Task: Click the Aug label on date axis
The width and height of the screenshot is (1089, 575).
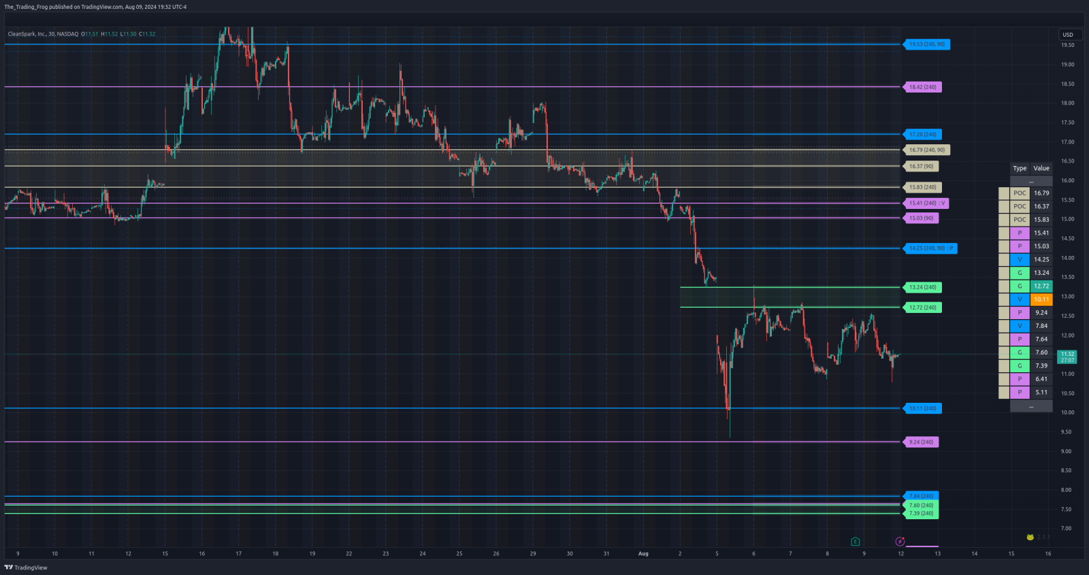Action: 643,553
